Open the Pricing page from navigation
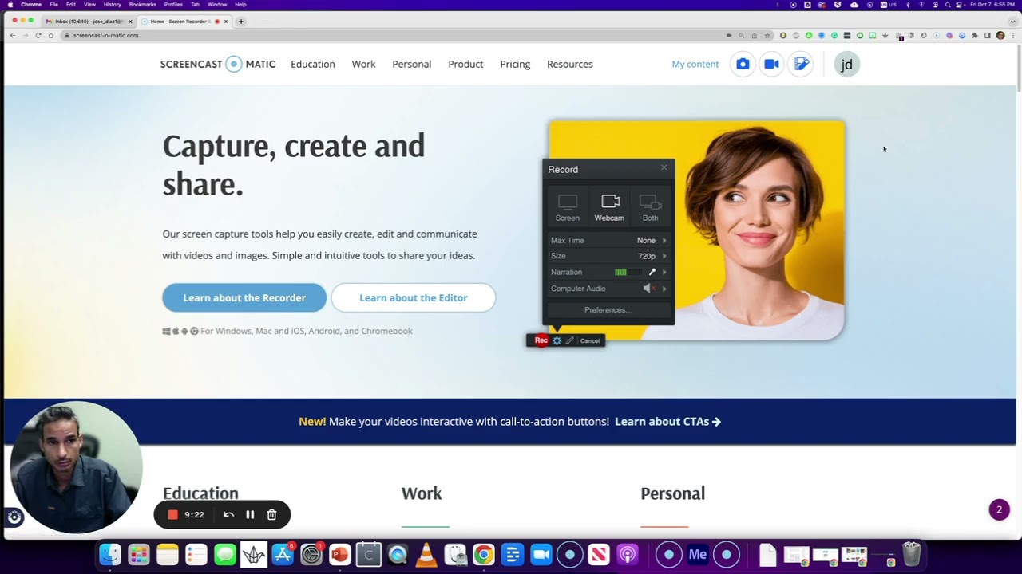Screen dimensions: 1022x574 (515, 64)
